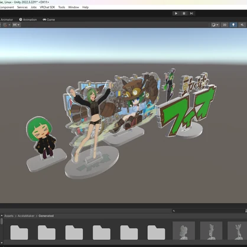
Task: Select the small green-haired standing figure by logo
Action: [170, 84]
